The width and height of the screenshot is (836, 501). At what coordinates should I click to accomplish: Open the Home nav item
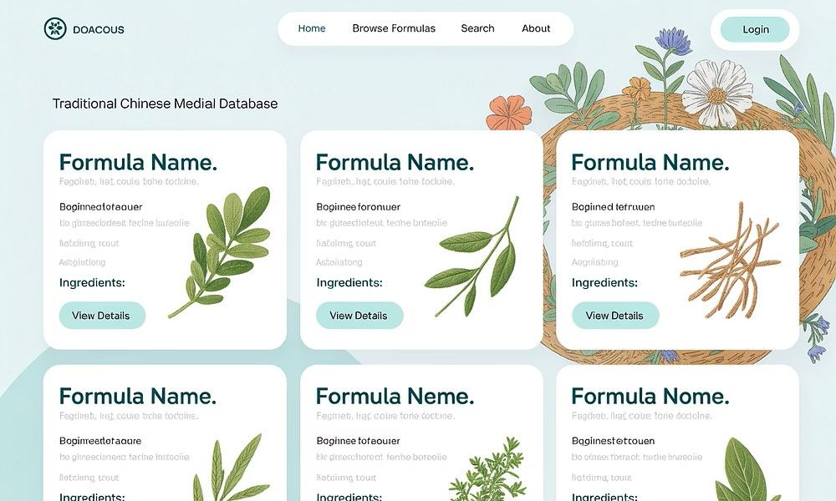point(312,28)
